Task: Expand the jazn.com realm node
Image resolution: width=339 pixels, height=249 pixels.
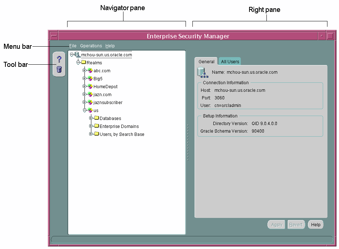Action: click(x=84, y=94)
